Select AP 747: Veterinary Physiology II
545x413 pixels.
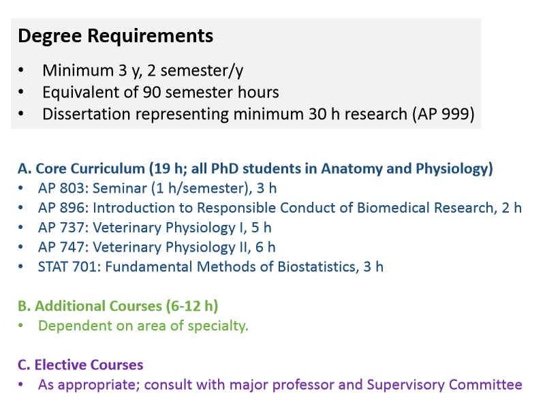click(x=157, y=247)
